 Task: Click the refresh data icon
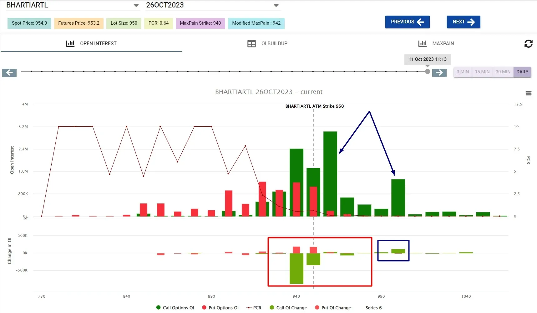(528, 44)
